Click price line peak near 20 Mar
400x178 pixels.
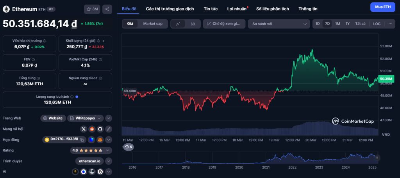point(312,50)
